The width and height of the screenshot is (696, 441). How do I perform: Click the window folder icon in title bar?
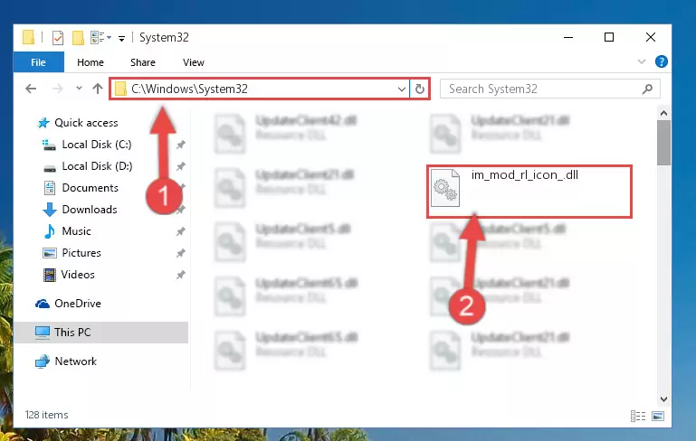pos(28,38)
